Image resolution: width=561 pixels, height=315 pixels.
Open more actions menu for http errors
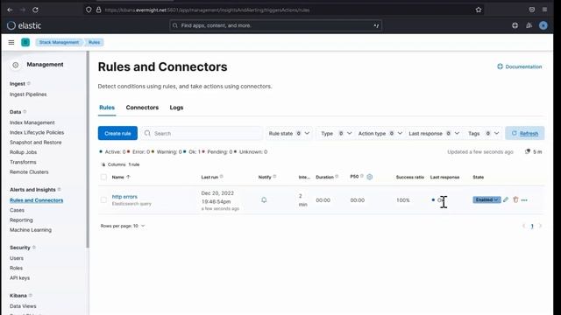pyautogui.click(x=524, y=200)
